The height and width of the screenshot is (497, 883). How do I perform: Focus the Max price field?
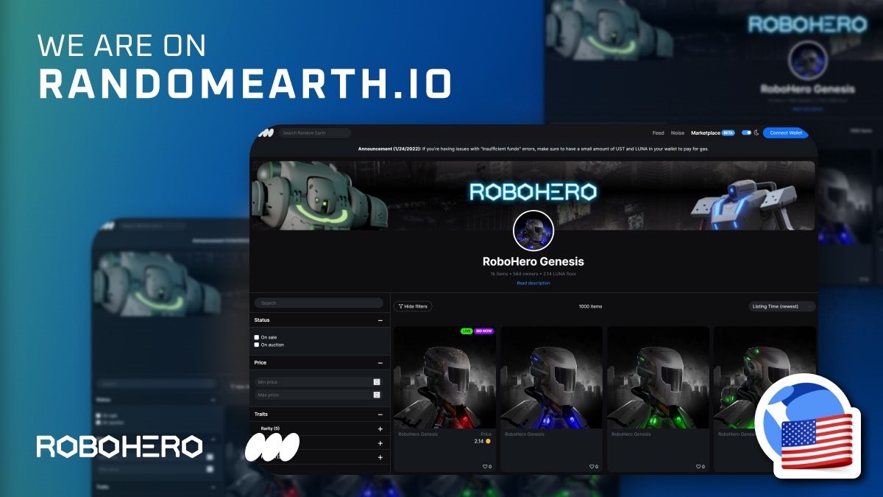319,395
